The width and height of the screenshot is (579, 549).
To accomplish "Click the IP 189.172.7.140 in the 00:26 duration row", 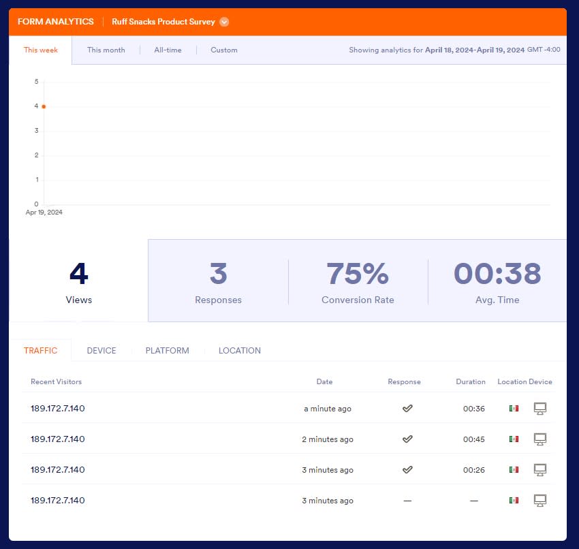I will point(58,469).
